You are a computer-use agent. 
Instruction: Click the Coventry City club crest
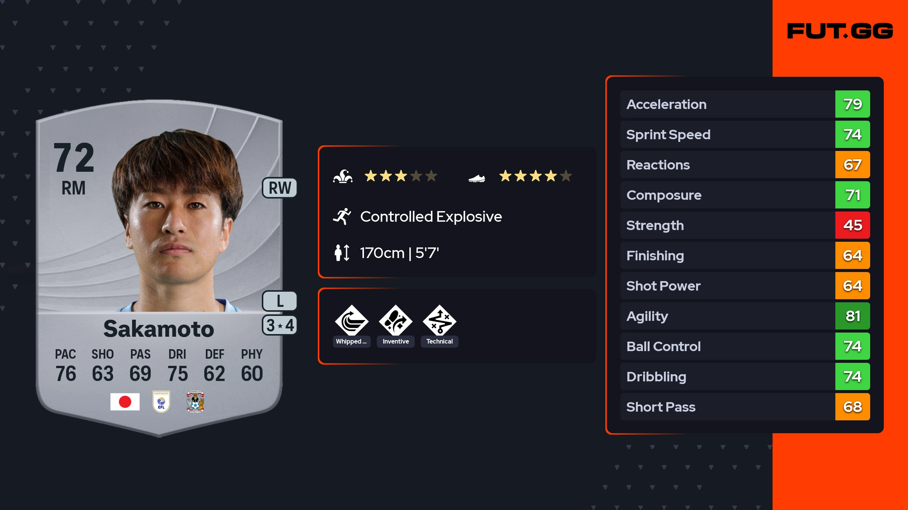click(x=195, y=402)
